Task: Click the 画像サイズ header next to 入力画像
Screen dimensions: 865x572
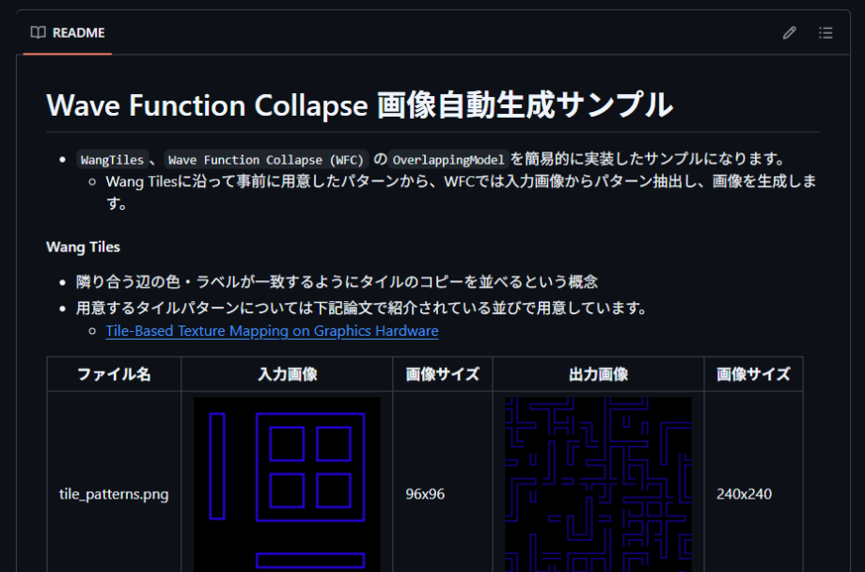Action: click(442, 374)
